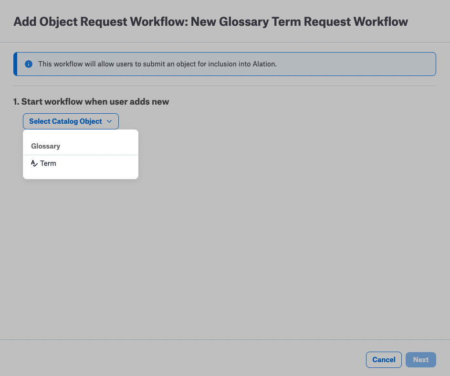Viewport: 450px width, 376px height.
Task: Click the Glossary section header
Action: 46,146
